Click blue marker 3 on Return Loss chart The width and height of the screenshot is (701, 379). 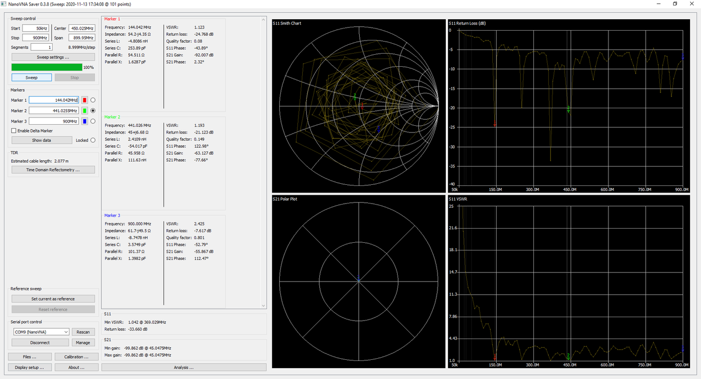click(682, 56)
